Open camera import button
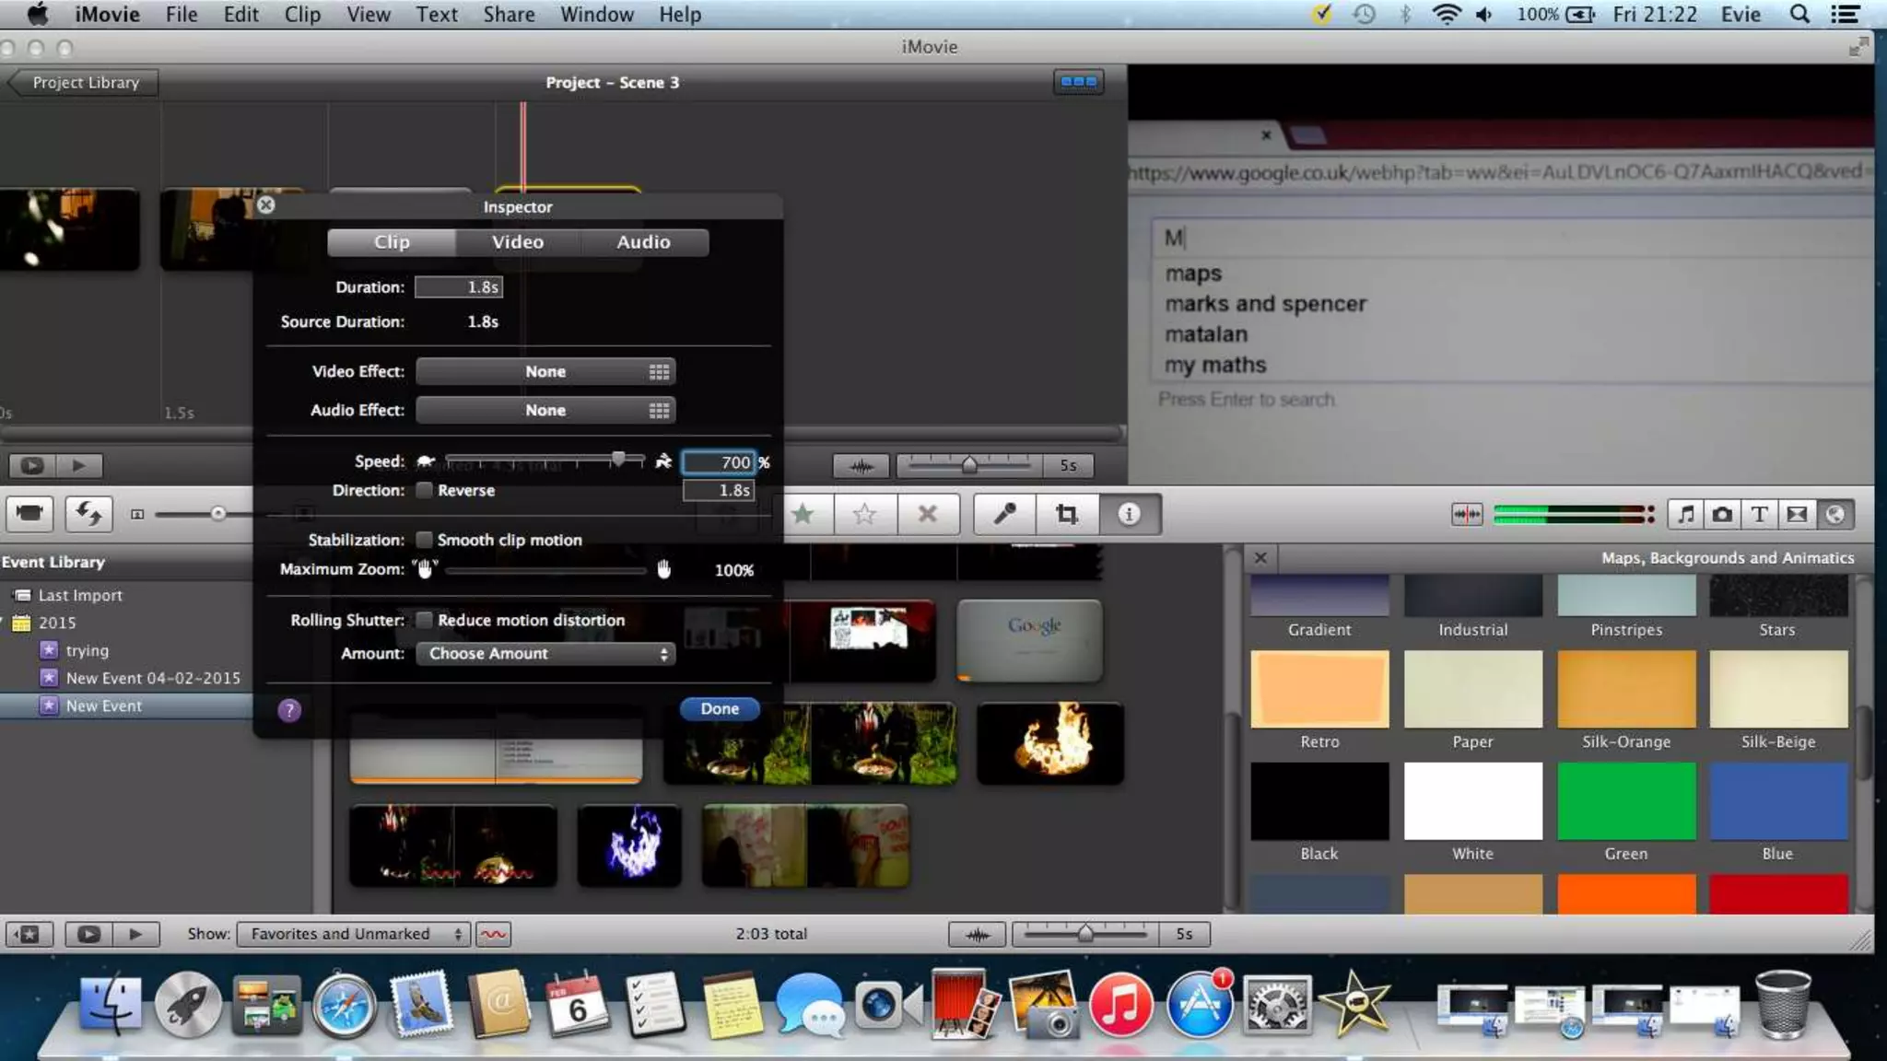 click(29, 513)
